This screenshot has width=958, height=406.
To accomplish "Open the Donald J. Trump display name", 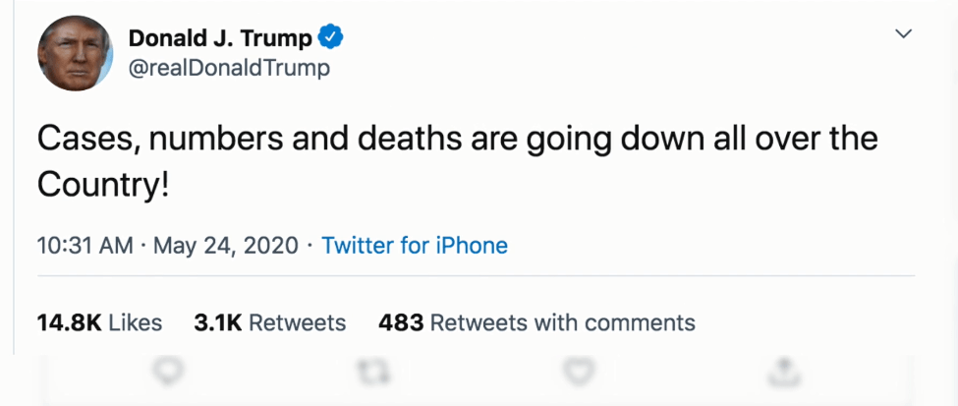I will coord(220,39).
